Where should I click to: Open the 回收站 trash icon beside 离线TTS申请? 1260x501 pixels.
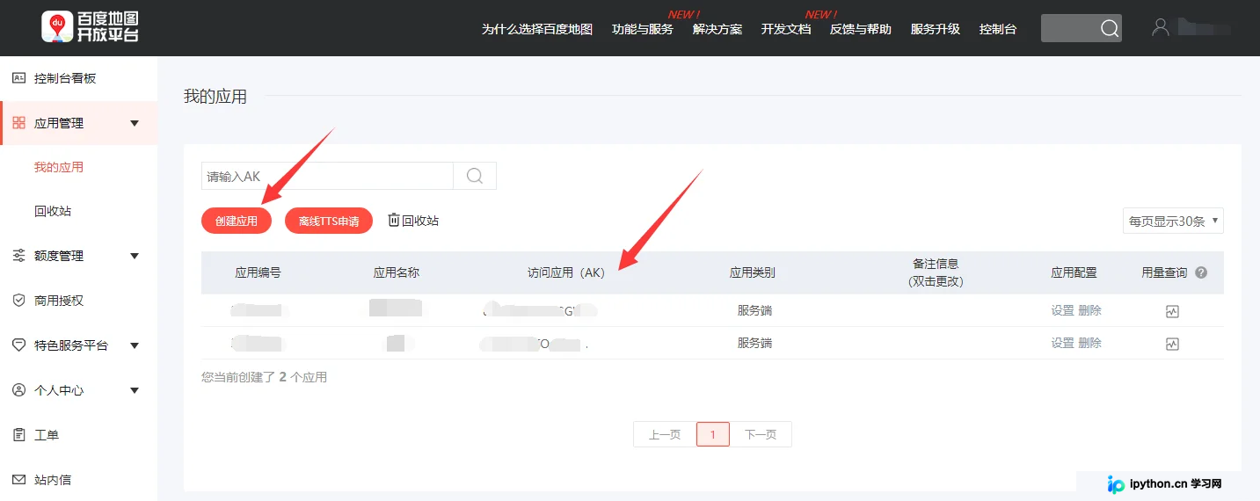point(394,220)
